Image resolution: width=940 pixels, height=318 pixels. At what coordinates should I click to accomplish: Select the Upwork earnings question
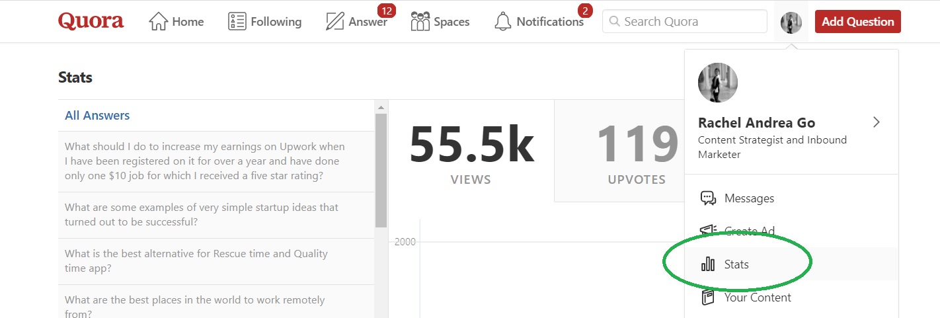coord(216,161)
